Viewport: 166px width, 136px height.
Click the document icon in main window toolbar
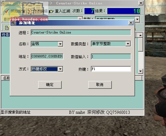point(7,28)
